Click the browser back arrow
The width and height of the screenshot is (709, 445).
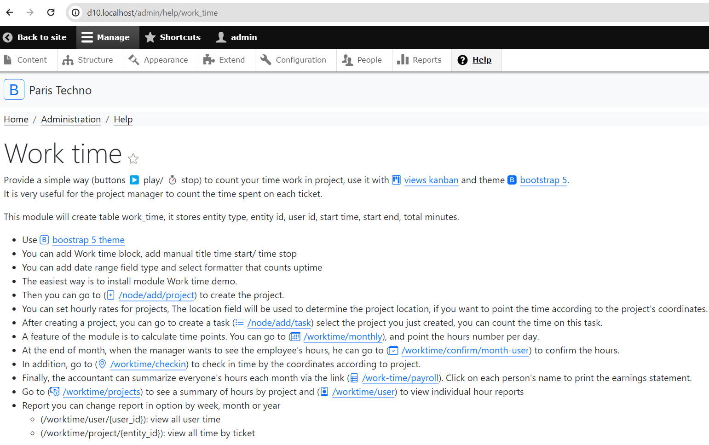point(10,12)
